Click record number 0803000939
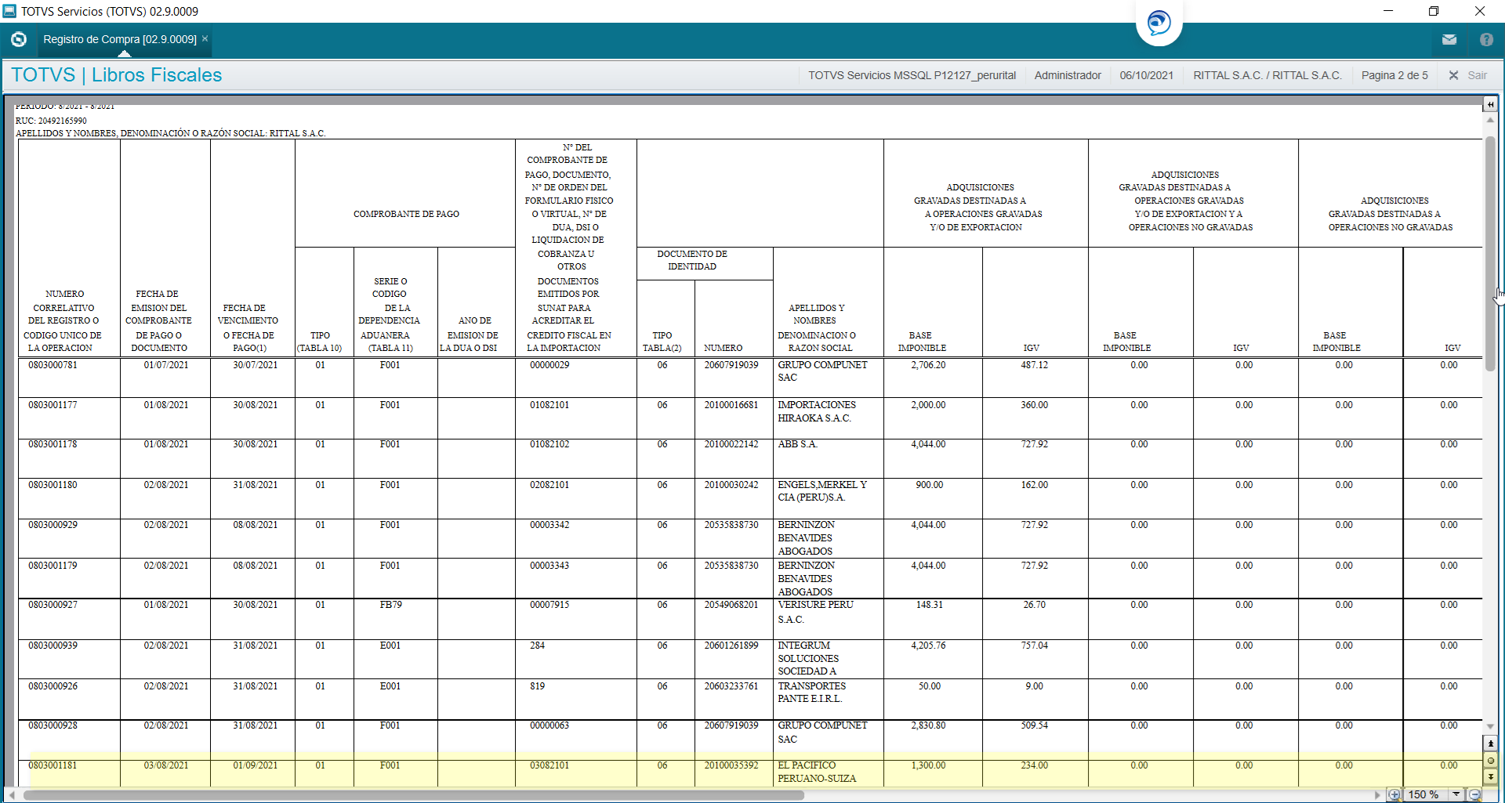This screenshot has width=1505, height=803. (x=53, y=646)
